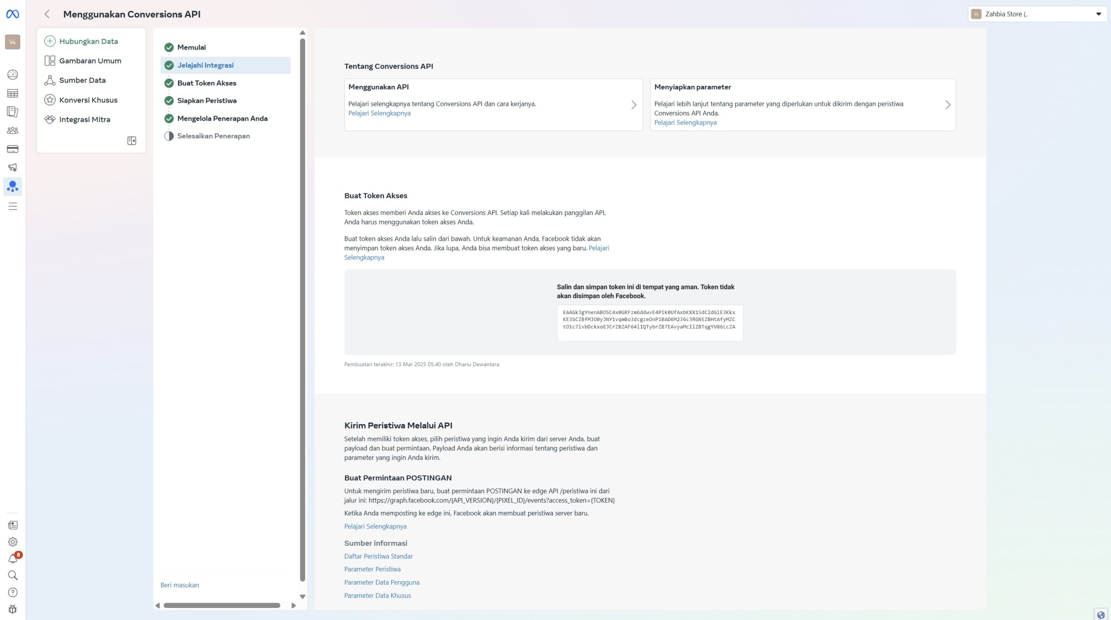Collapse the side panel toggle icon

[131, 141]
